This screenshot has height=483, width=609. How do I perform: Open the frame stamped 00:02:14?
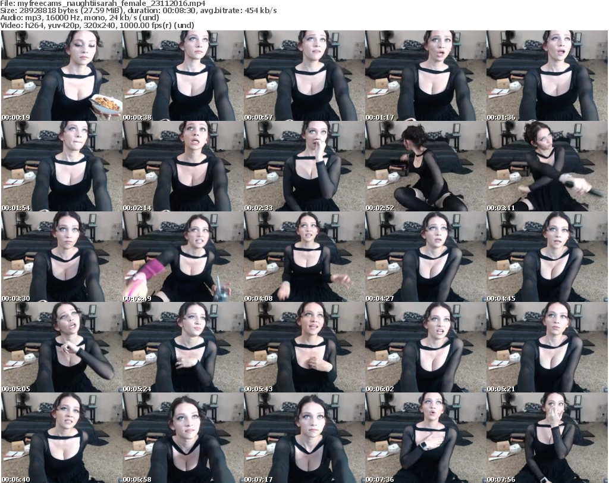pos(183,166)
